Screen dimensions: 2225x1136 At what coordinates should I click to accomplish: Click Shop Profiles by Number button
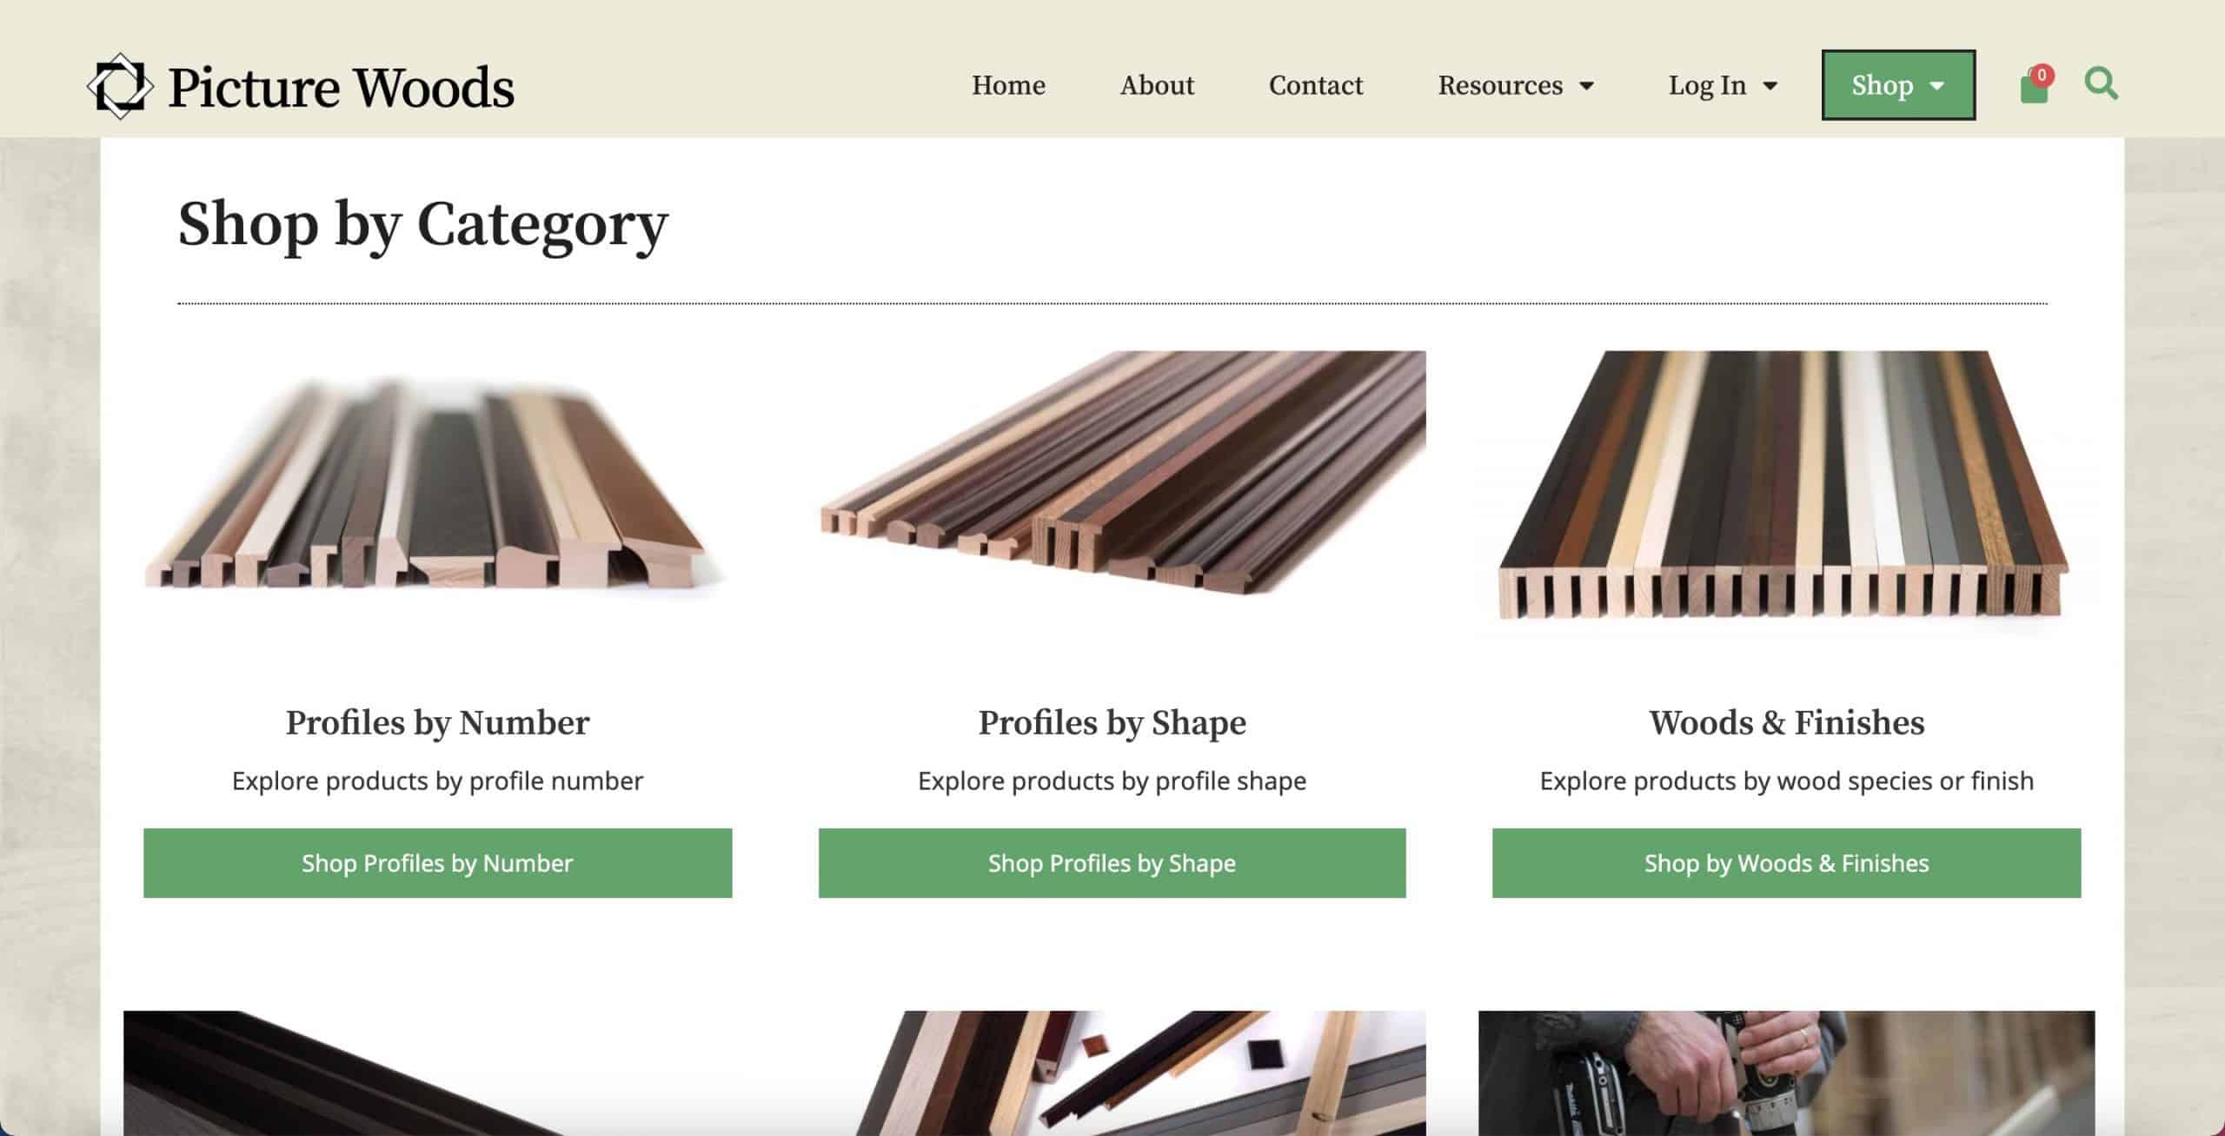coord(437,862)
